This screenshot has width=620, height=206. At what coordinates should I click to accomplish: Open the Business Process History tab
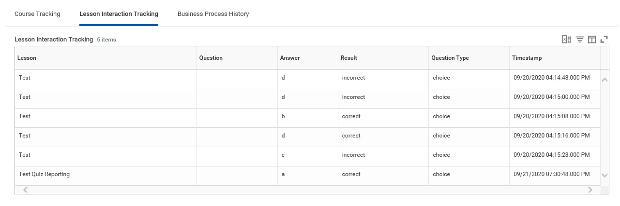(x=213, y=14)
